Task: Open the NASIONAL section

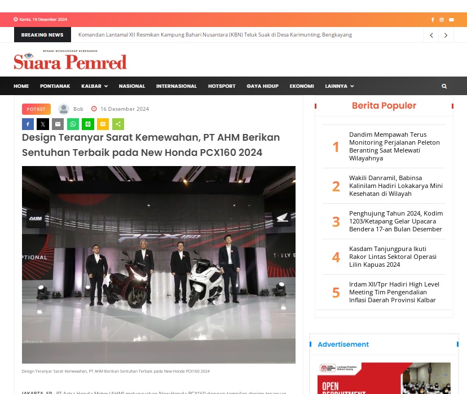Action: [x=132, y=86]
